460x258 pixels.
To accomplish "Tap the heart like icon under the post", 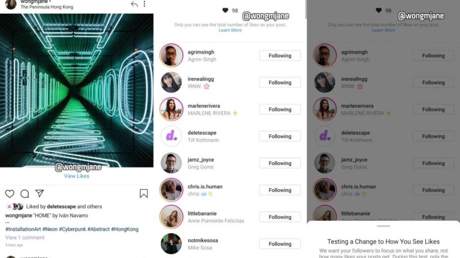I will coord(10,193).
